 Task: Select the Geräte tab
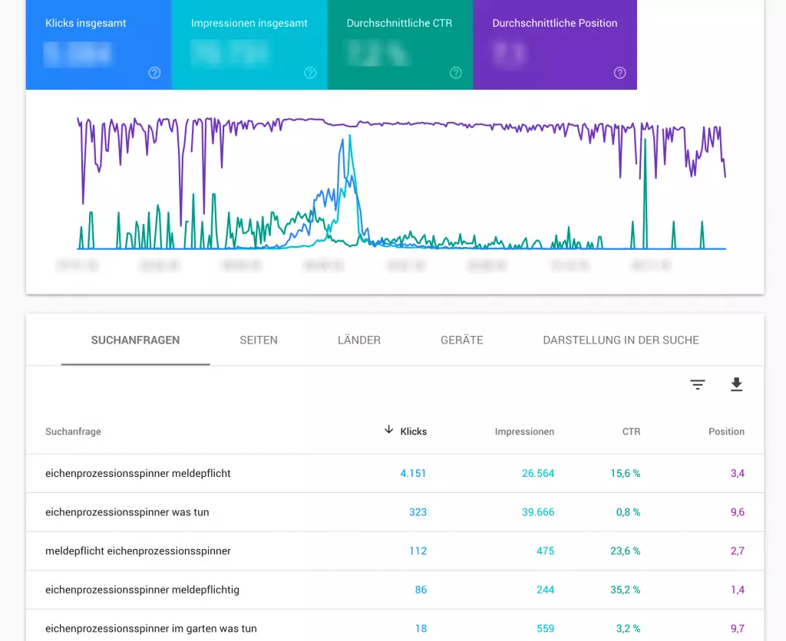462,340
